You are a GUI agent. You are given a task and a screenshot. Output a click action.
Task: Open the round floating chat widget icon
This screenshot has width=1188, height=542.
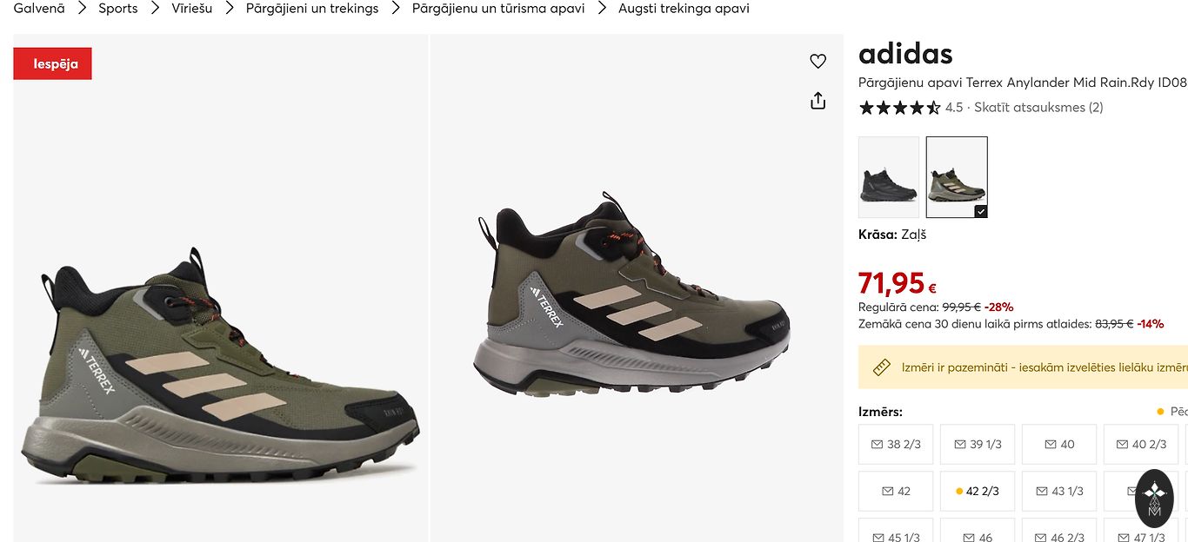coord(1154,499)
